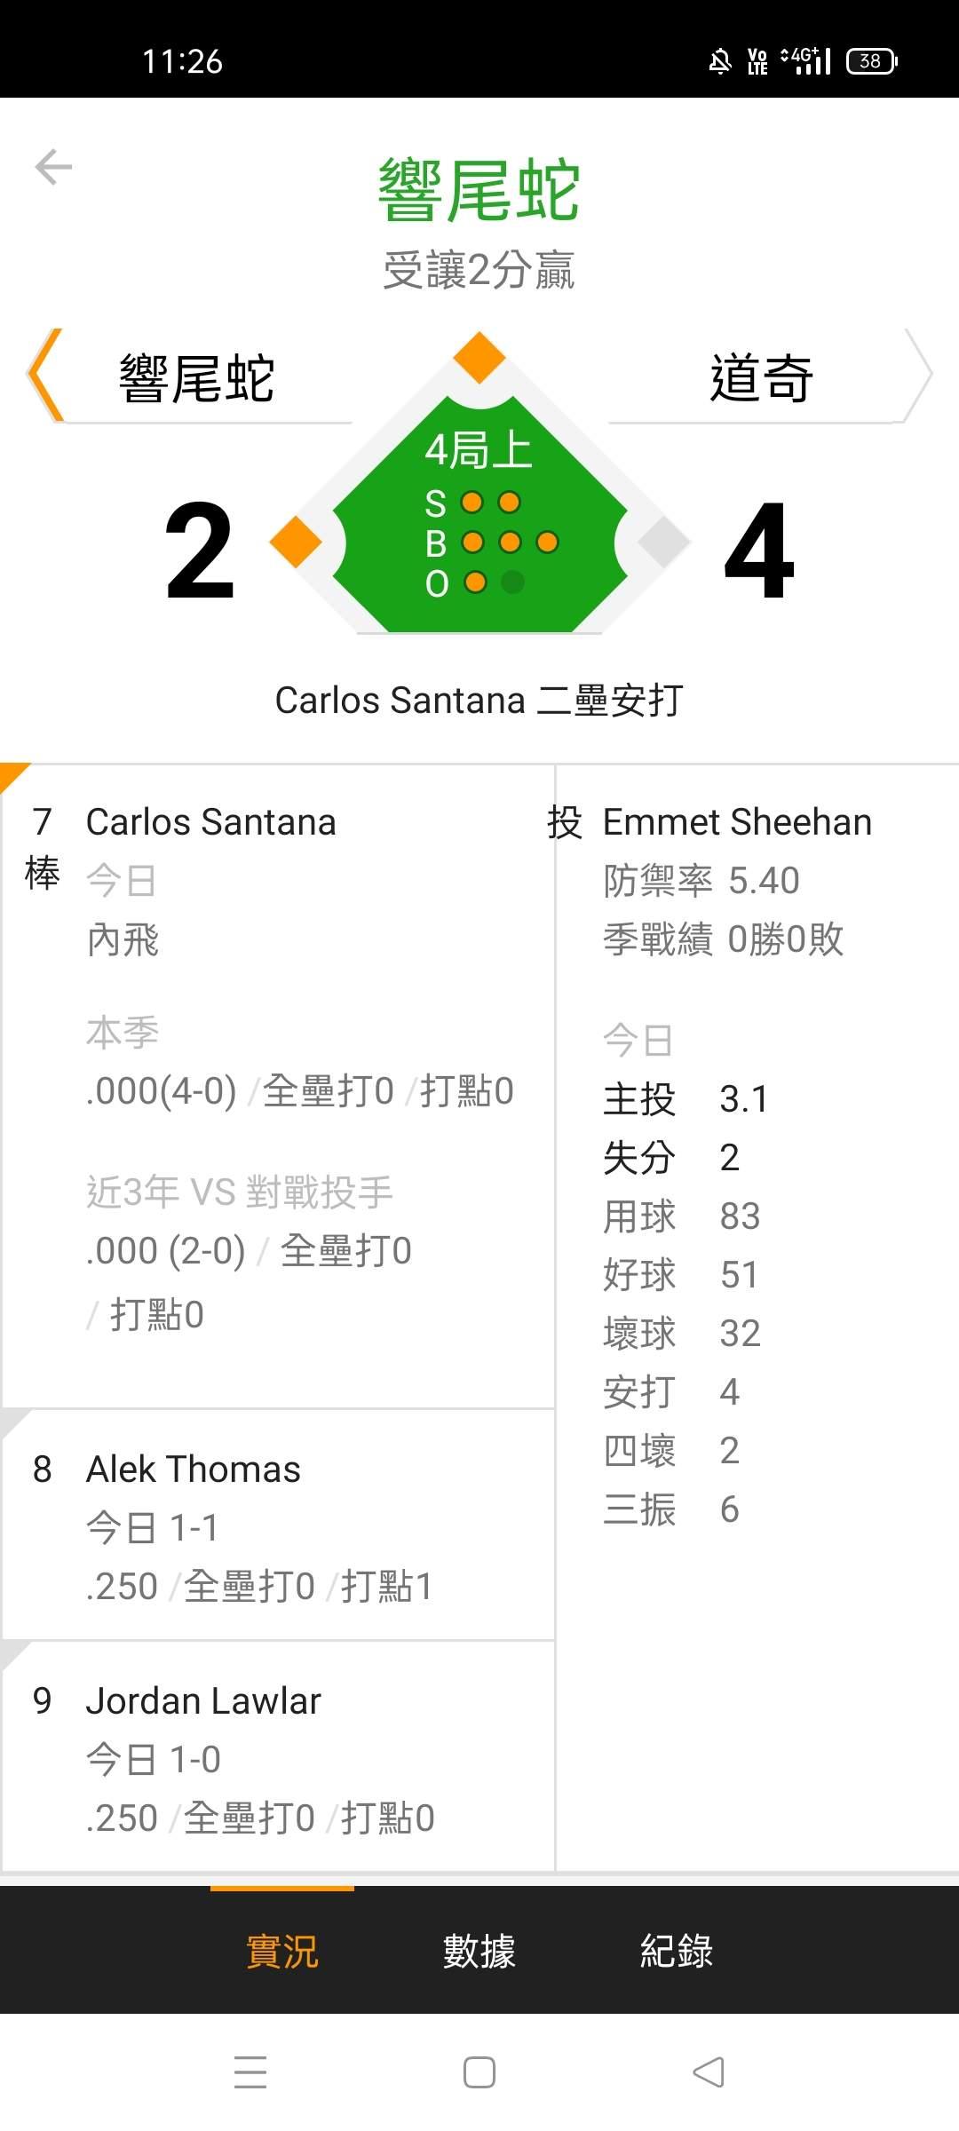Viewport: 959px width, 2131px height.
Task: Tap the third base diamond indicator
Action: [x=296, y=542]
